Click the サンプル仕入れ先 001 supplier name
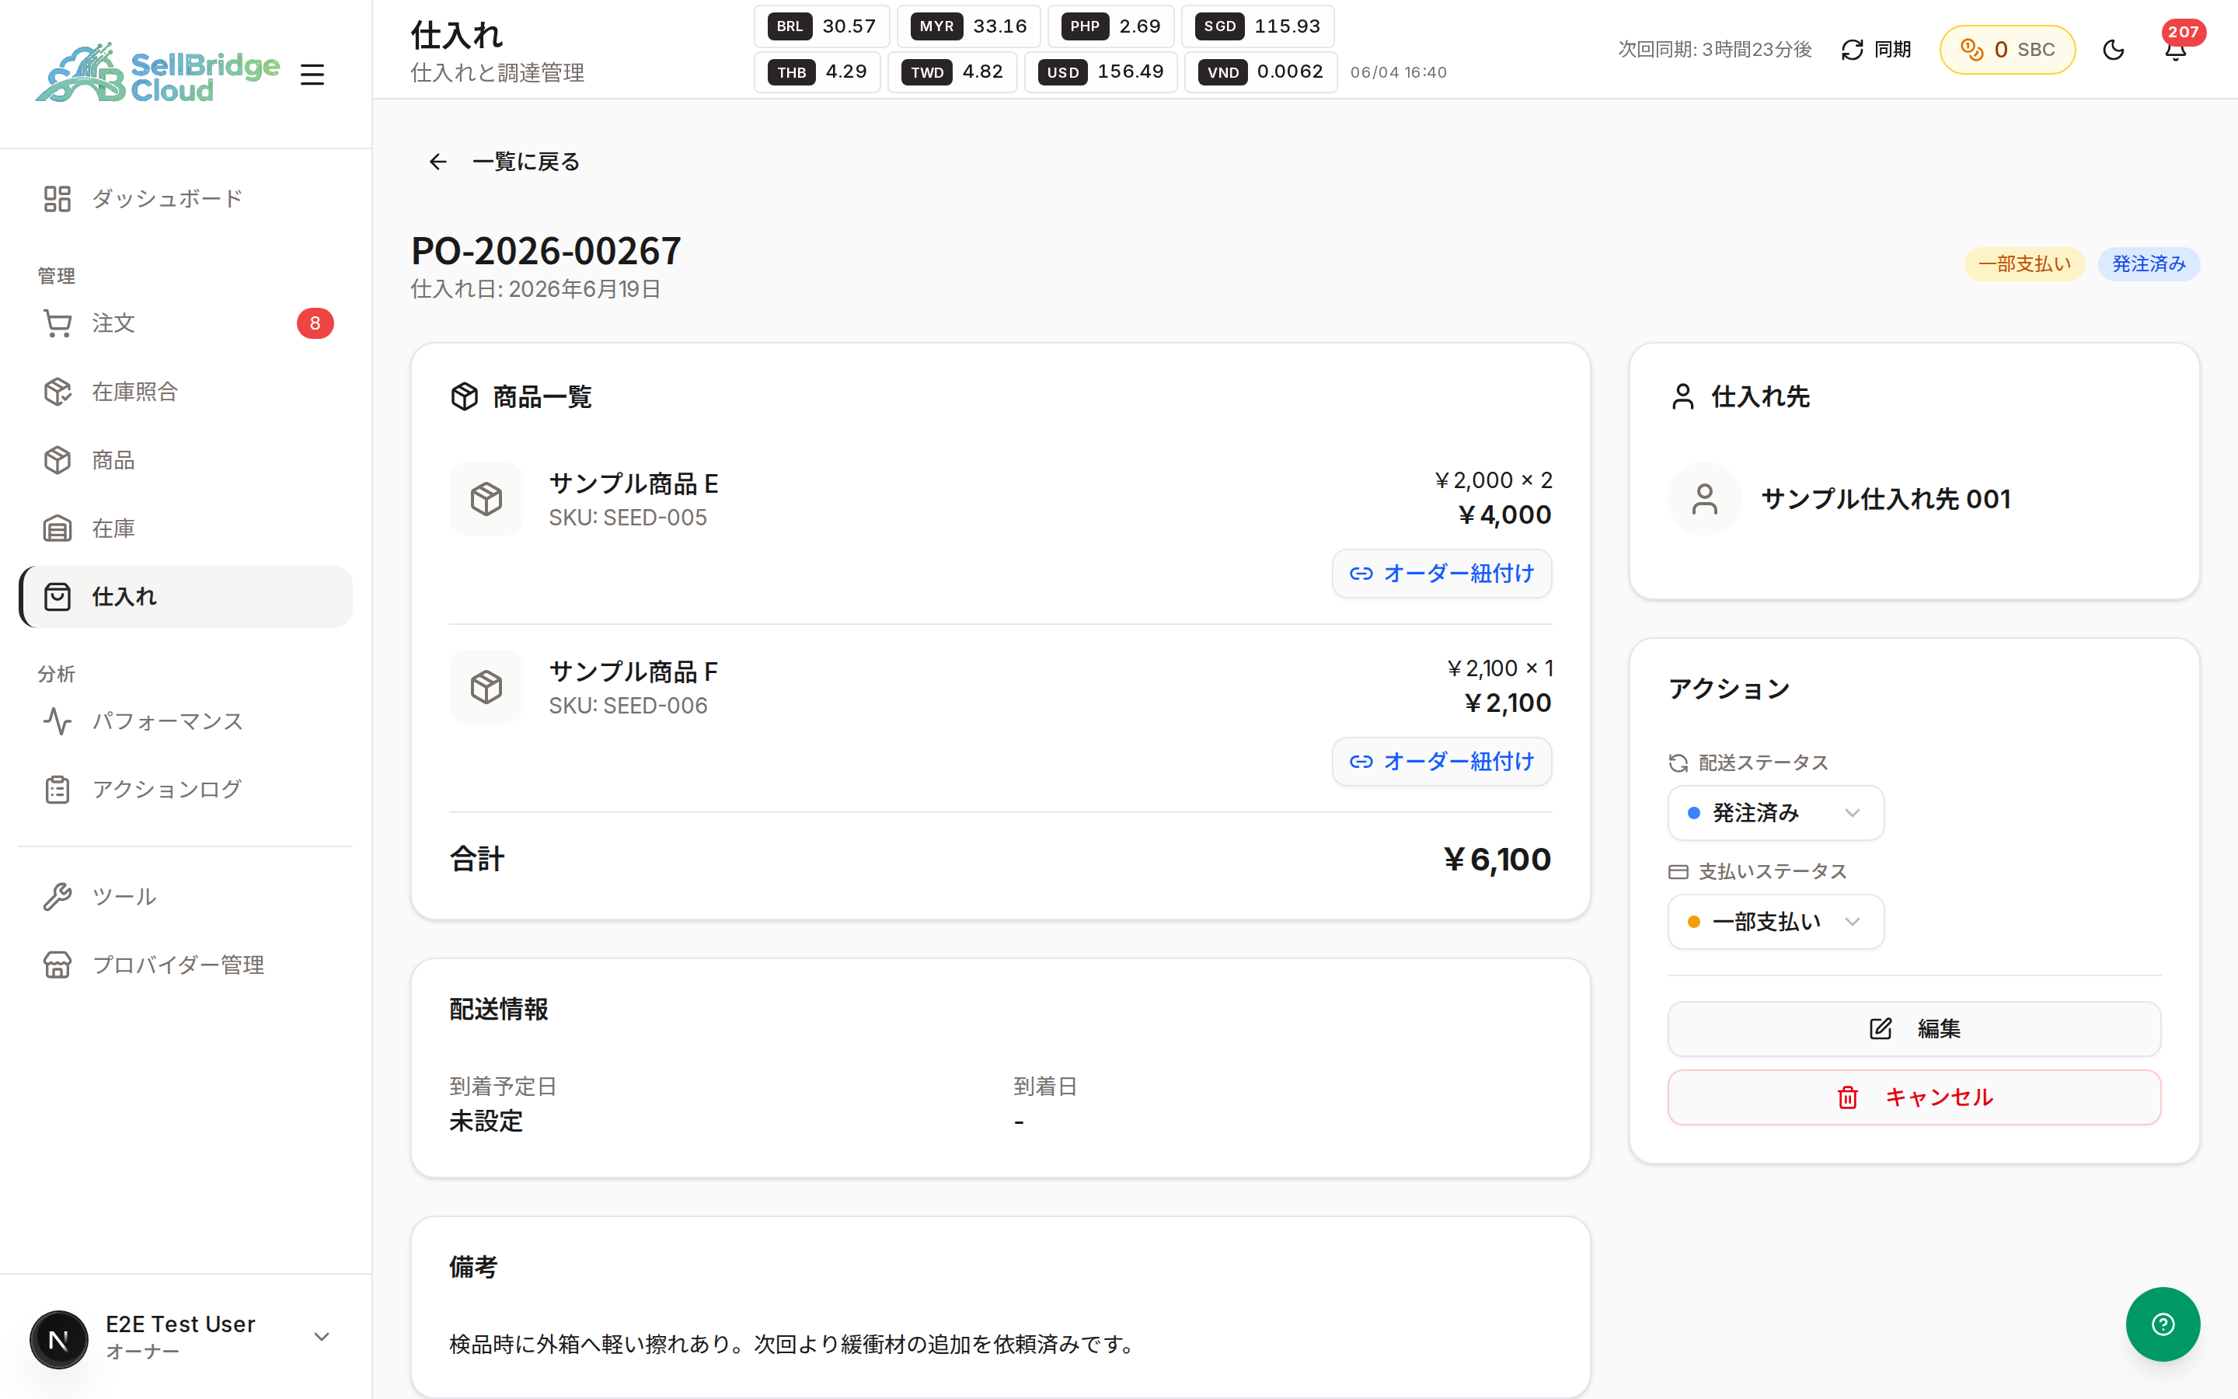The width and height of the screenshot is (2238, 1399). click(1886, 499)
